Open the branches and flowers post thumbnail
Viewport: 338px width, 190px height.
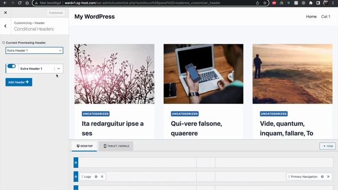pos(115,74)
